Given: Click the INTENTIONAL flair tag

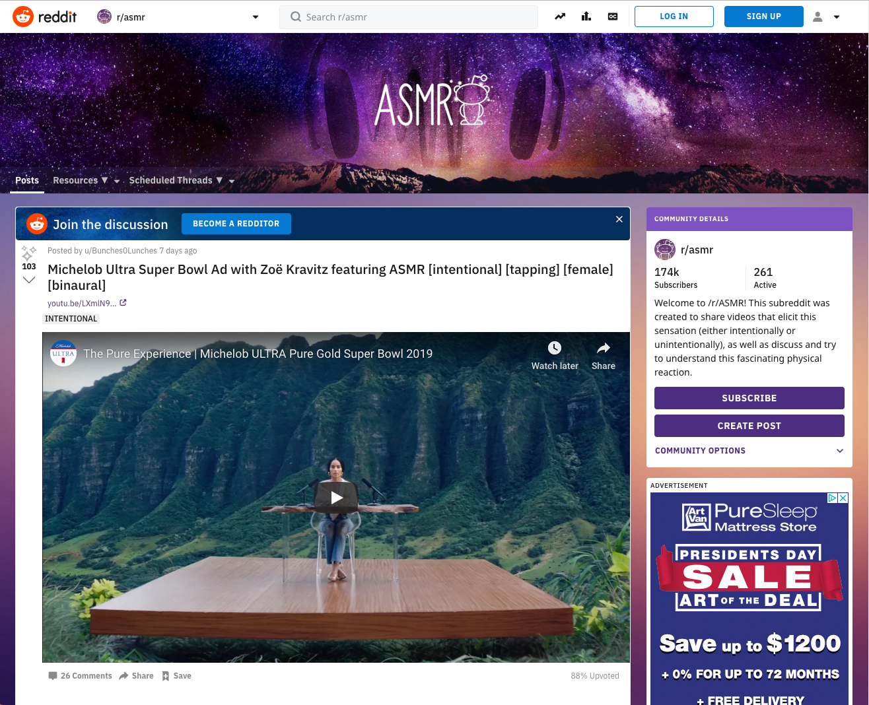Looking at the screenshot, I should tap(71, 319).
